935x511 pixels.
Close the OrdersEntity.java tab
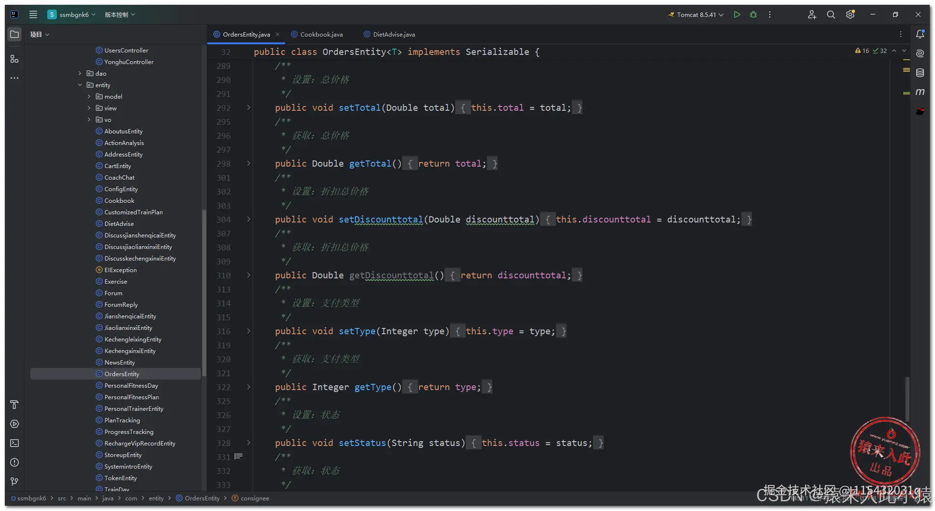pos(277,34)
